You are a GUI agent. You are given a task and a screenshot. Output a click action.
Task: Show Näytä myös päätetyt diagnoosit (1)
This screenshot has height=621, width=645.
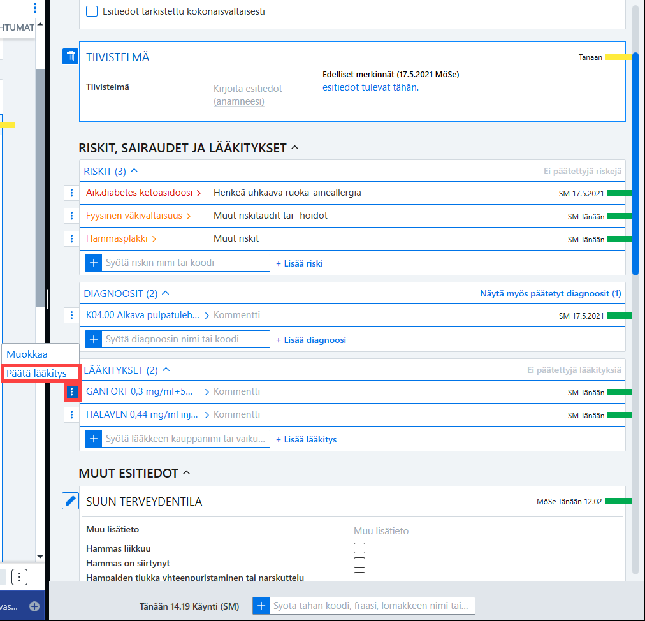[551, 293]
